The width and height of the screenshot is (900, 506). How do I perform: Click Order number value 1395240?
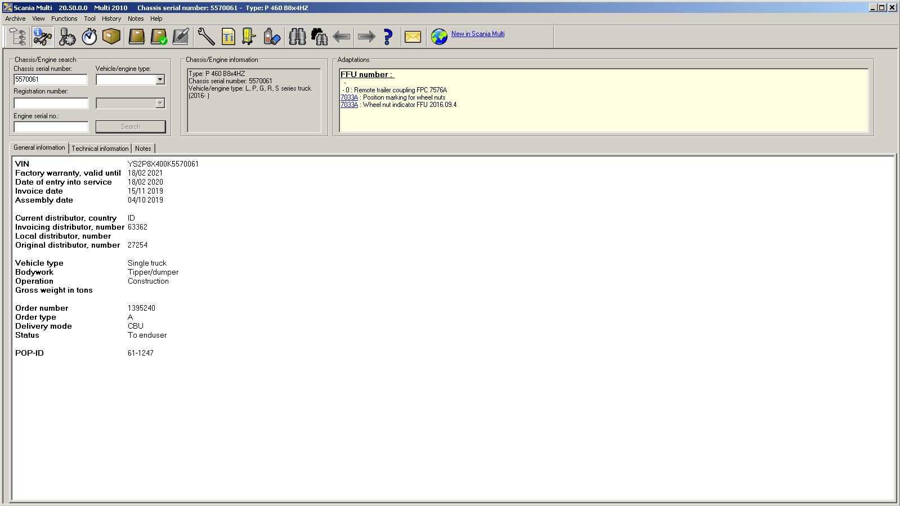[x=141, y=308]
